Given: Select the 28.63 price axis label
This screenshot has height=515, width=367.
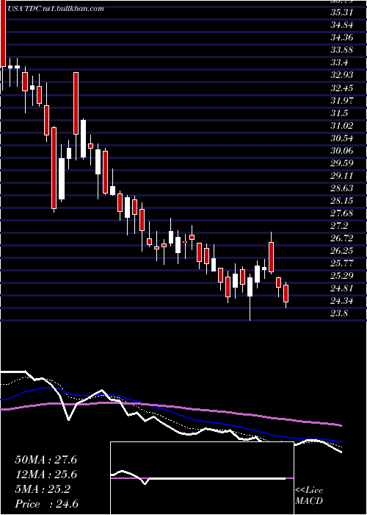Looking at the screenshot, I should tap(341, 188).
